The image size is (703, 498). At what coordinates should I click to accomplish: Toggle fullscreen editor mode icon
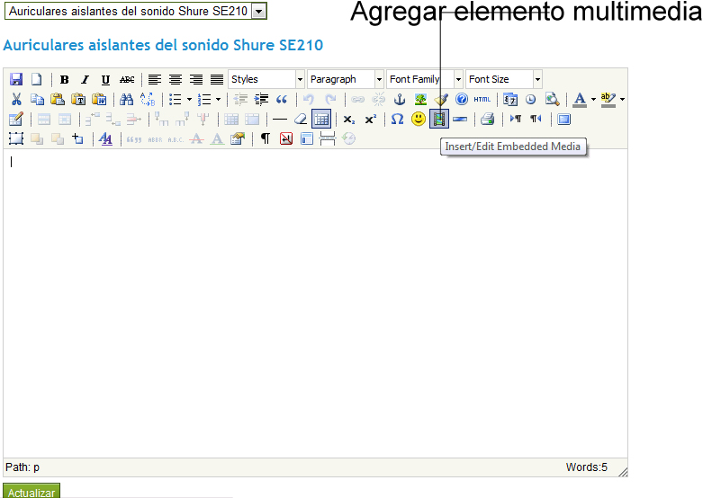tap(563, 120)
